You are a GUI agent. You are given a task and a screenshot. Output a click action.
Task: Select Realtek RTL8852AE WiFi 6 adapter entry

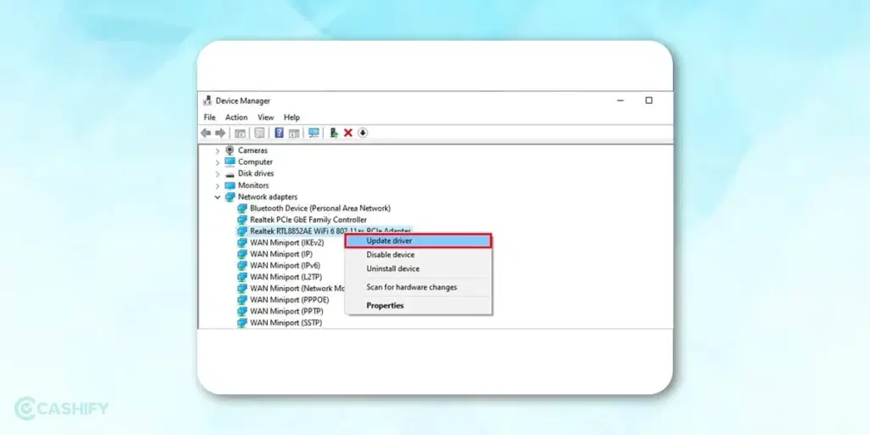click(x=330, y=231)
